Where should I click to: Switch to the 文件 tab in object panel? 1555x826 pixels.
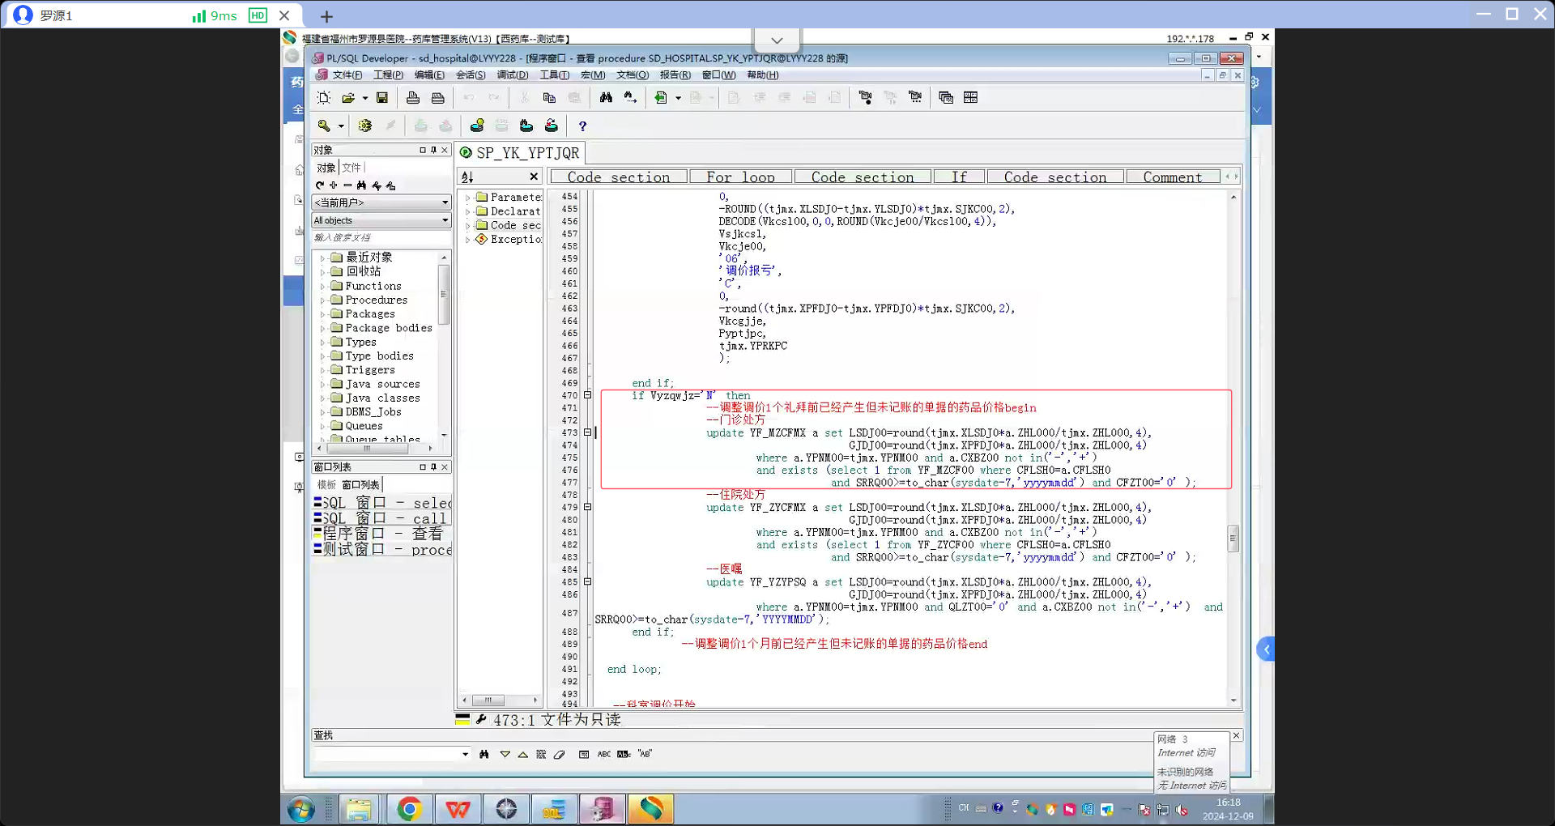click(351, 168)
